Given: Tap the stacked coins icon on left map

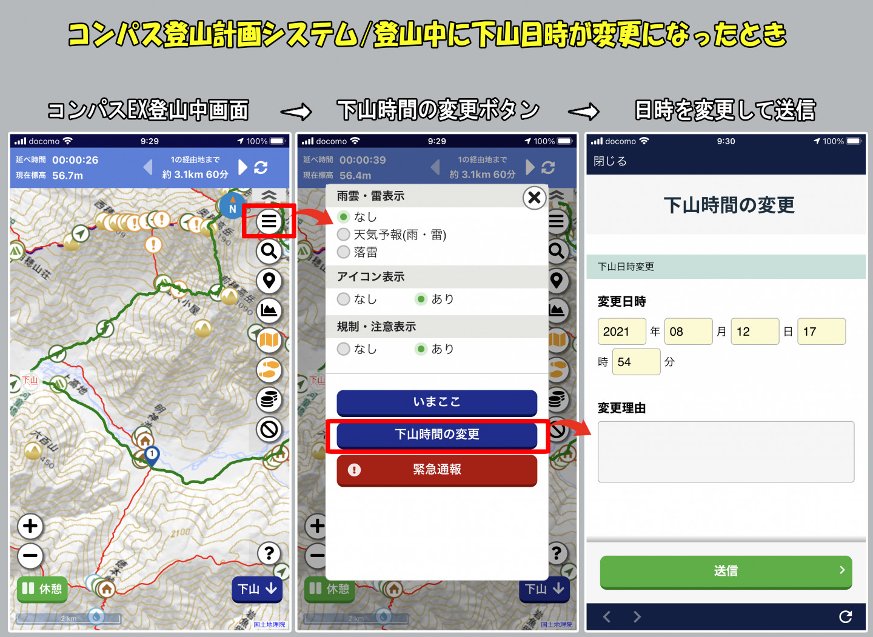Looking at the screenshot, I should click(269, 399).
